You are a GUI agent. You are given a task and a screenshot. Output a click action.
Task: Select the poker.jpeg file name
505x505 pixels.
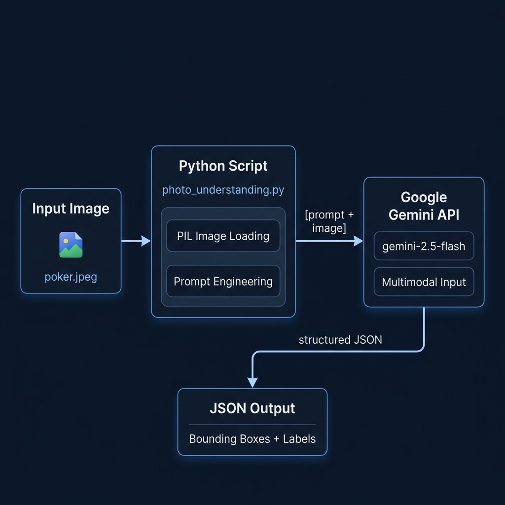(x=71, y=277)
